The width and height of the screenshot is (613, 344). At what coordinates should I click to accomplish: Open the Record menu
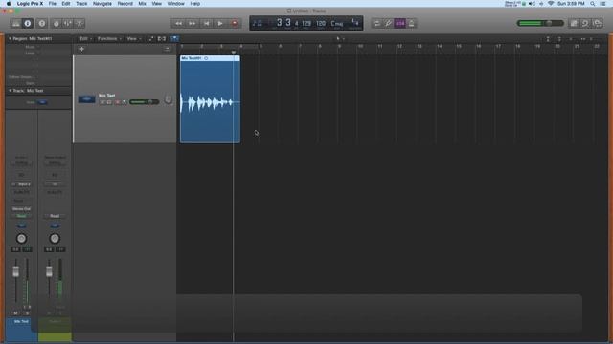125,4
